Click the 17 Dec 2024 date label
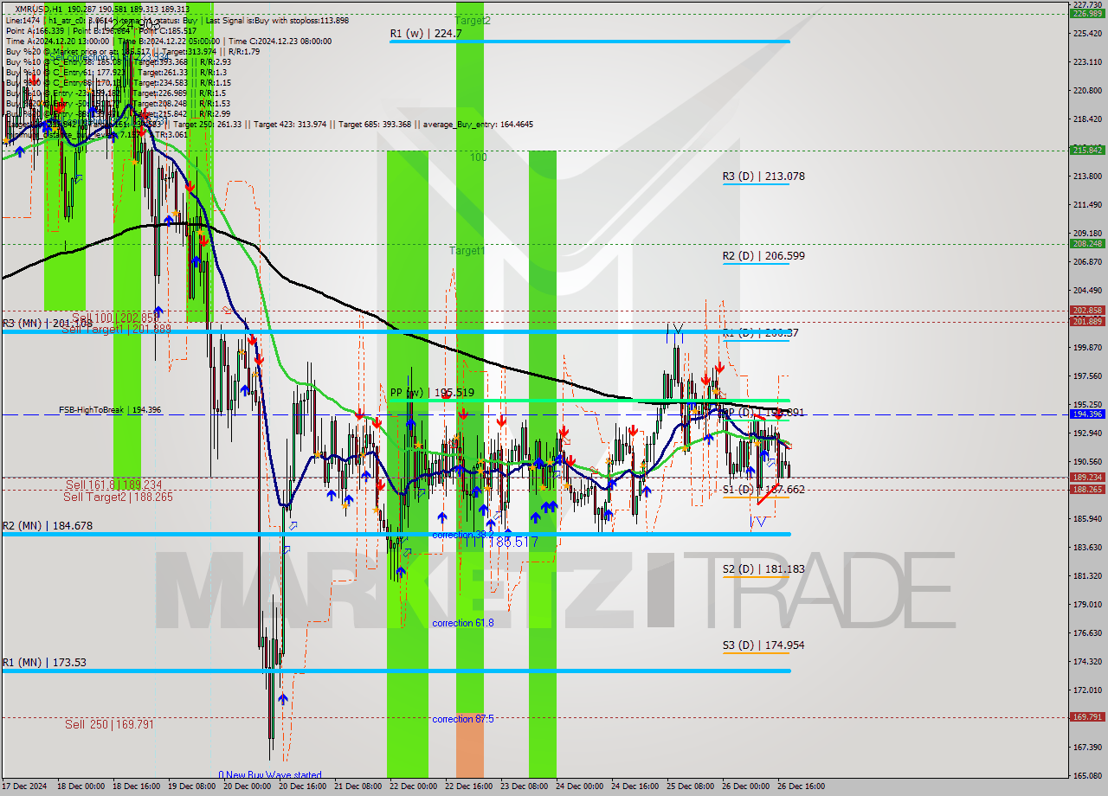 click(x=24, y=786)
